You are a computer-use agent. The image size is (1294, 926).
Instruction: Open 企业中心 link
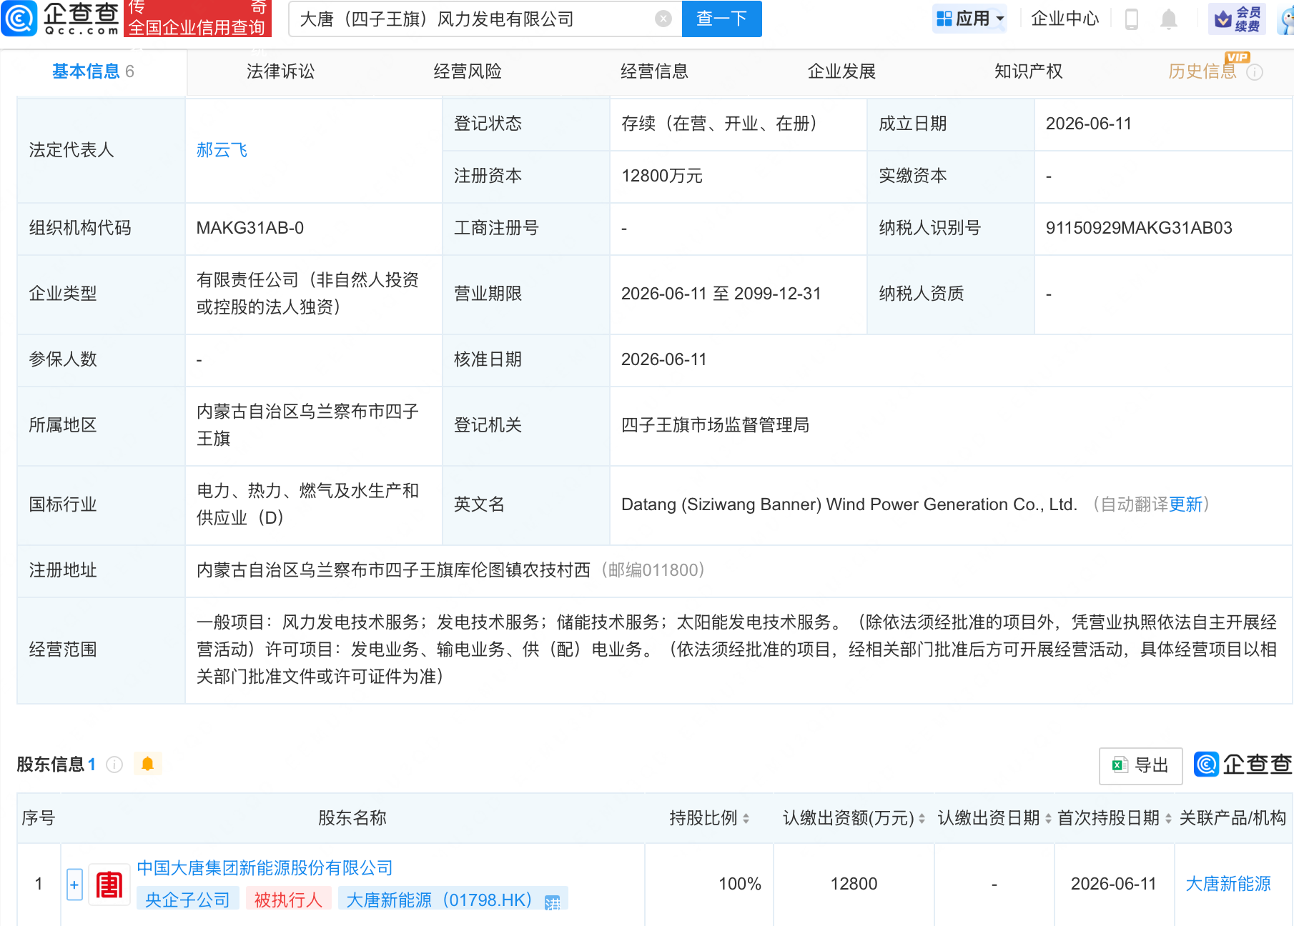pos(1065,19)
